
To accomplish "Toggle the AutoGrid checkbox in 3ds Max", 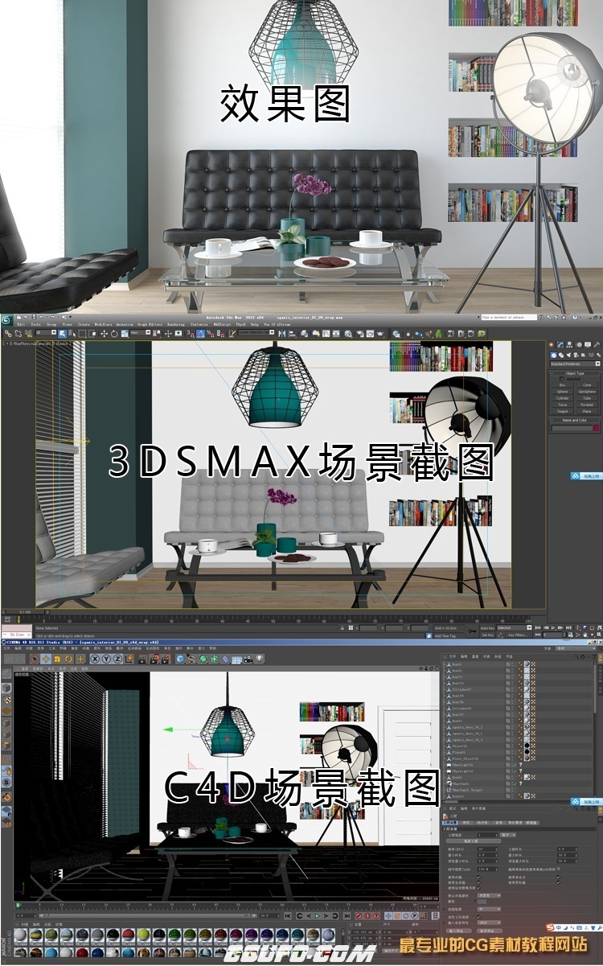I will 562,379.
